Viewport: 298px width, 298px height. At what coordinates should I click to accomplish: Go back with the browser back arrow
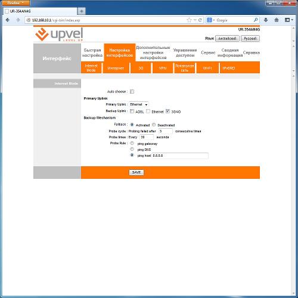coord(8,20)
